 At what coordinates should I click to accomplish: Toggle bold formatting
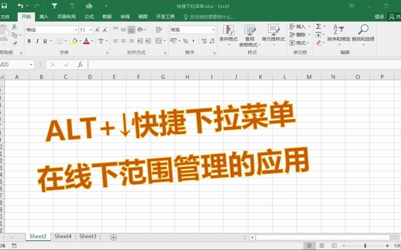29,41
